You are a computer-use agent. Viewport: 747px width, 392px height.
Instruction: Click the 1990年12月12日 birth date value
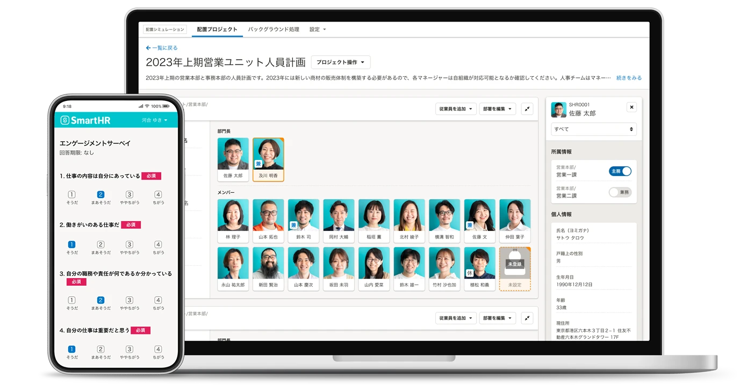[x=574, y=284]
